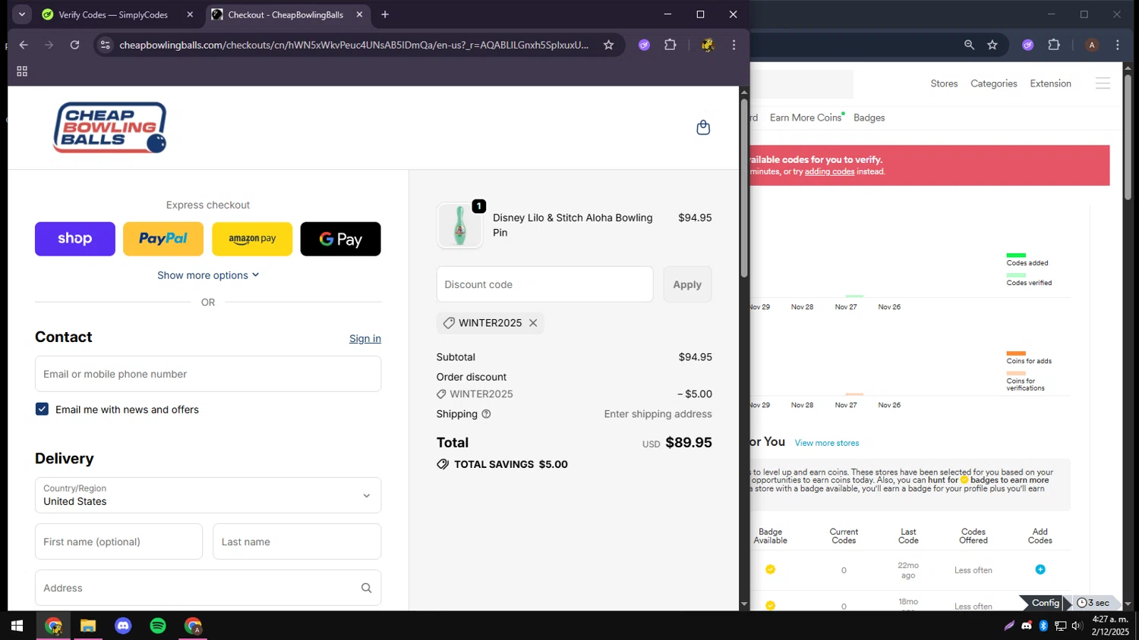Screen dimensions: 1139x640
Task: Switch to Earn More Coins tab
Action: click(x=806, y=118)
